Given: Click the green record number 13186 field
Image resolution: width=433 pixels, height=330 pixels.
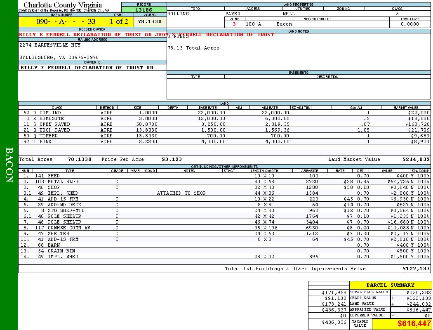Looking at the screenshot, I should pyautogui.click(x=144, y=10).
